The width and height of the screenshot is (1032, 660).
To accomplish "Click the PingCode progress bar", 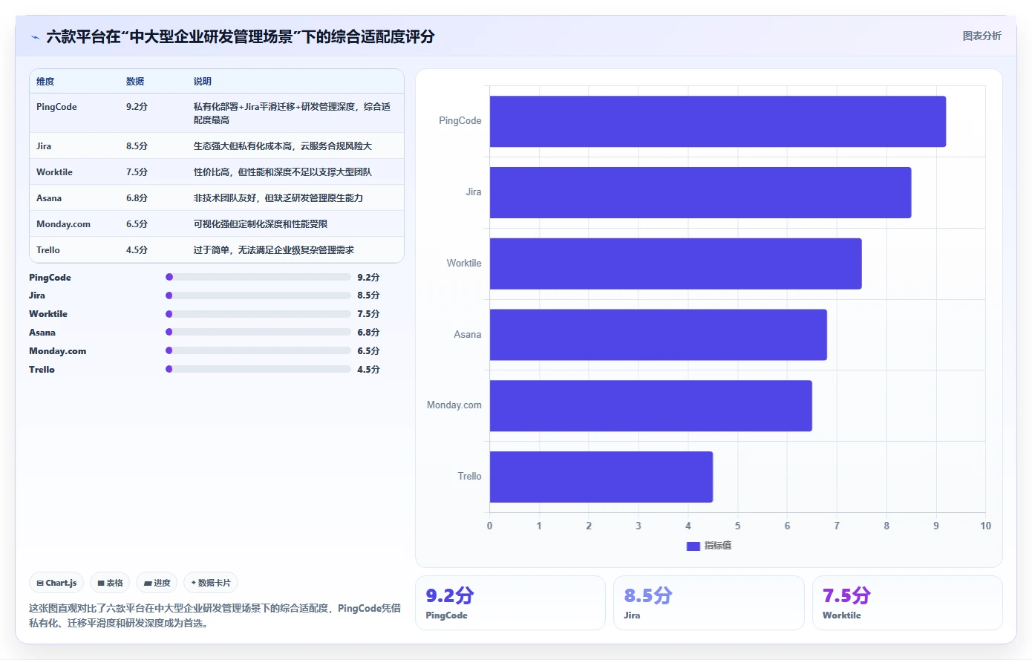I will coord(258,277).
